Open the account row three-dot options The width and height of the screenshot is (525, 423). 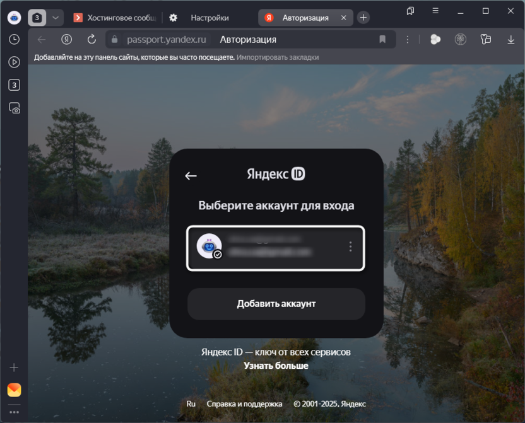pyautogui.click(x=351, y=246)
